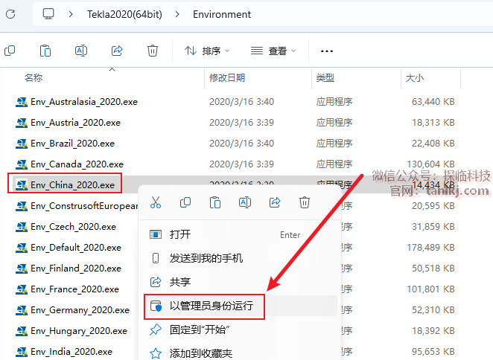Click the Env_Australasia file icon
Screen dimensions: 493x360
[x=22, y=102]
